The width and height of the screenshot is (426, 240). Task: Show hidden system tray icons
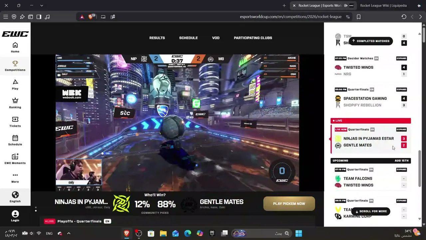[69, 233]
